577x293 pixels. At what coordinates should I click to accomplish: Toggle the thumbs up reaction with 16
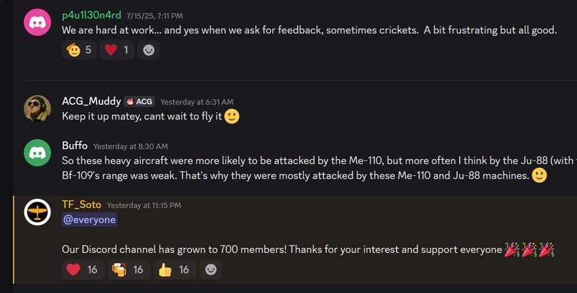click(x=175, y=270)
